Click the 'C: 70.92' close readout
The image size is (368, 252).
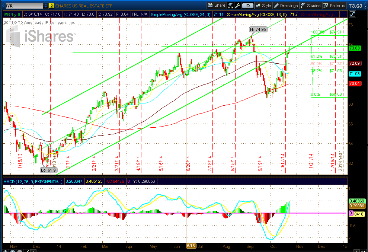pyautogui.click(x=105, y=14)
